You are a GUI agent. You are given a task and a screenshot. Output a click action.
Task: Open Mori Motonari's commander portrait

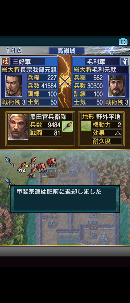tap(117, 86)
